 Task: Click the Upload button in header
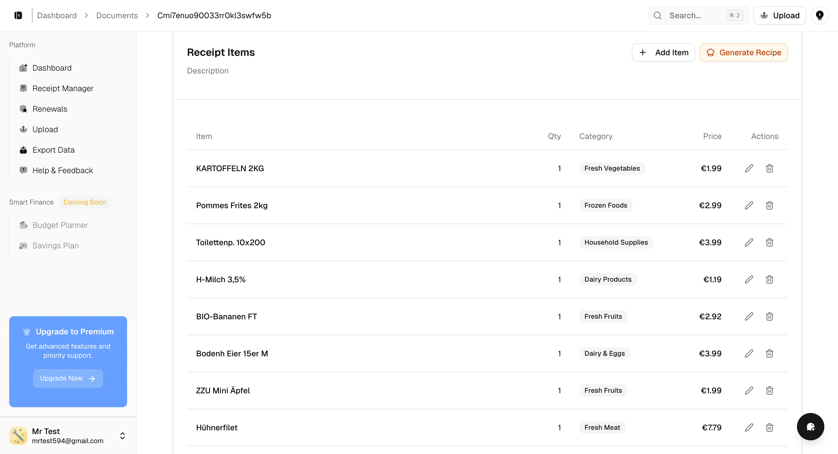pos(780,15)
